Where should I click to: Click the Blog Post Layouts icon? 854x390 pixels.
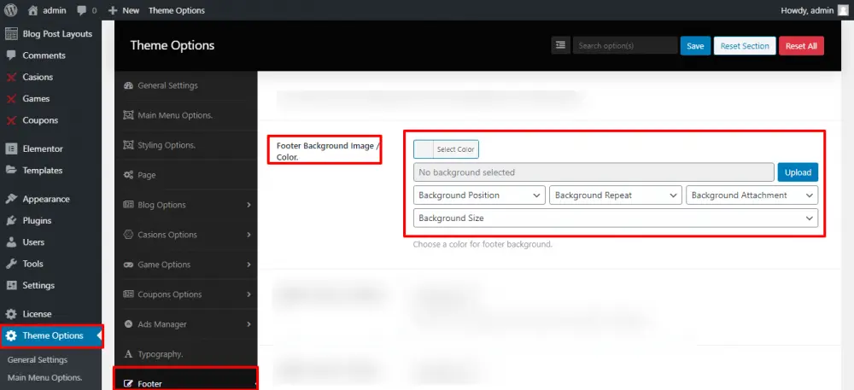pyautogui.click(x=11, y=34)
